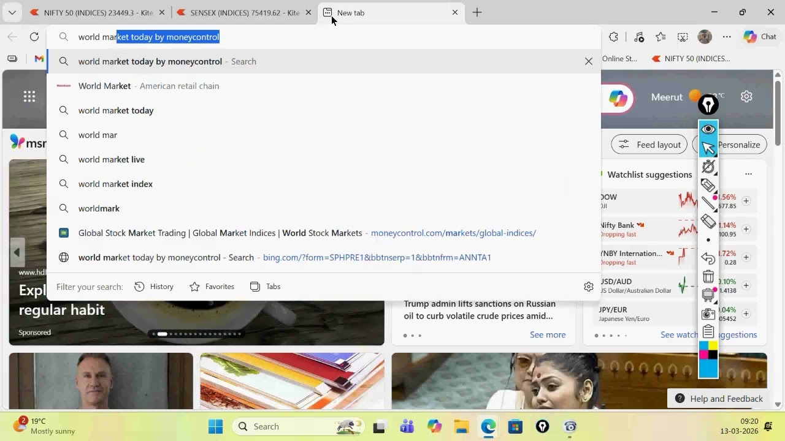Viewport: 785px width, 441px height.
Task: Filter the search by History
Action: 154,287
